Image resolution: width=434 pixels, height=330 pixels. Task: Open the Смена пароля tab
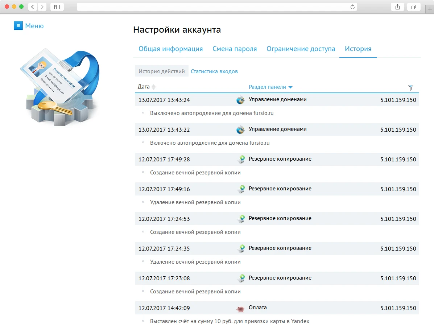235,49
